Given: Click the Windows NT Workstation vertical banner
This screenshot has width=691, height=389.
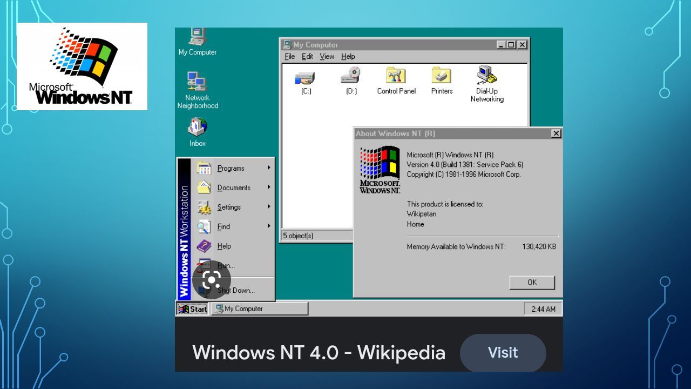Looking at the screenshot, I should 184,229.
